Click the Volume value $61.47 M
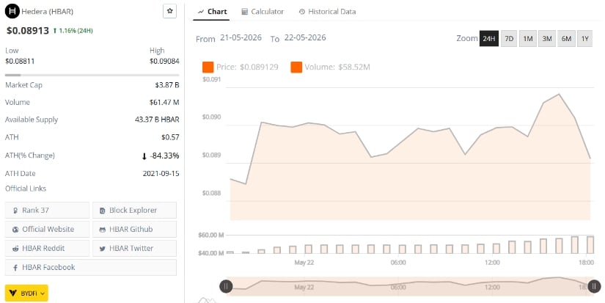 pyautogui.click(x=164, y=102)
